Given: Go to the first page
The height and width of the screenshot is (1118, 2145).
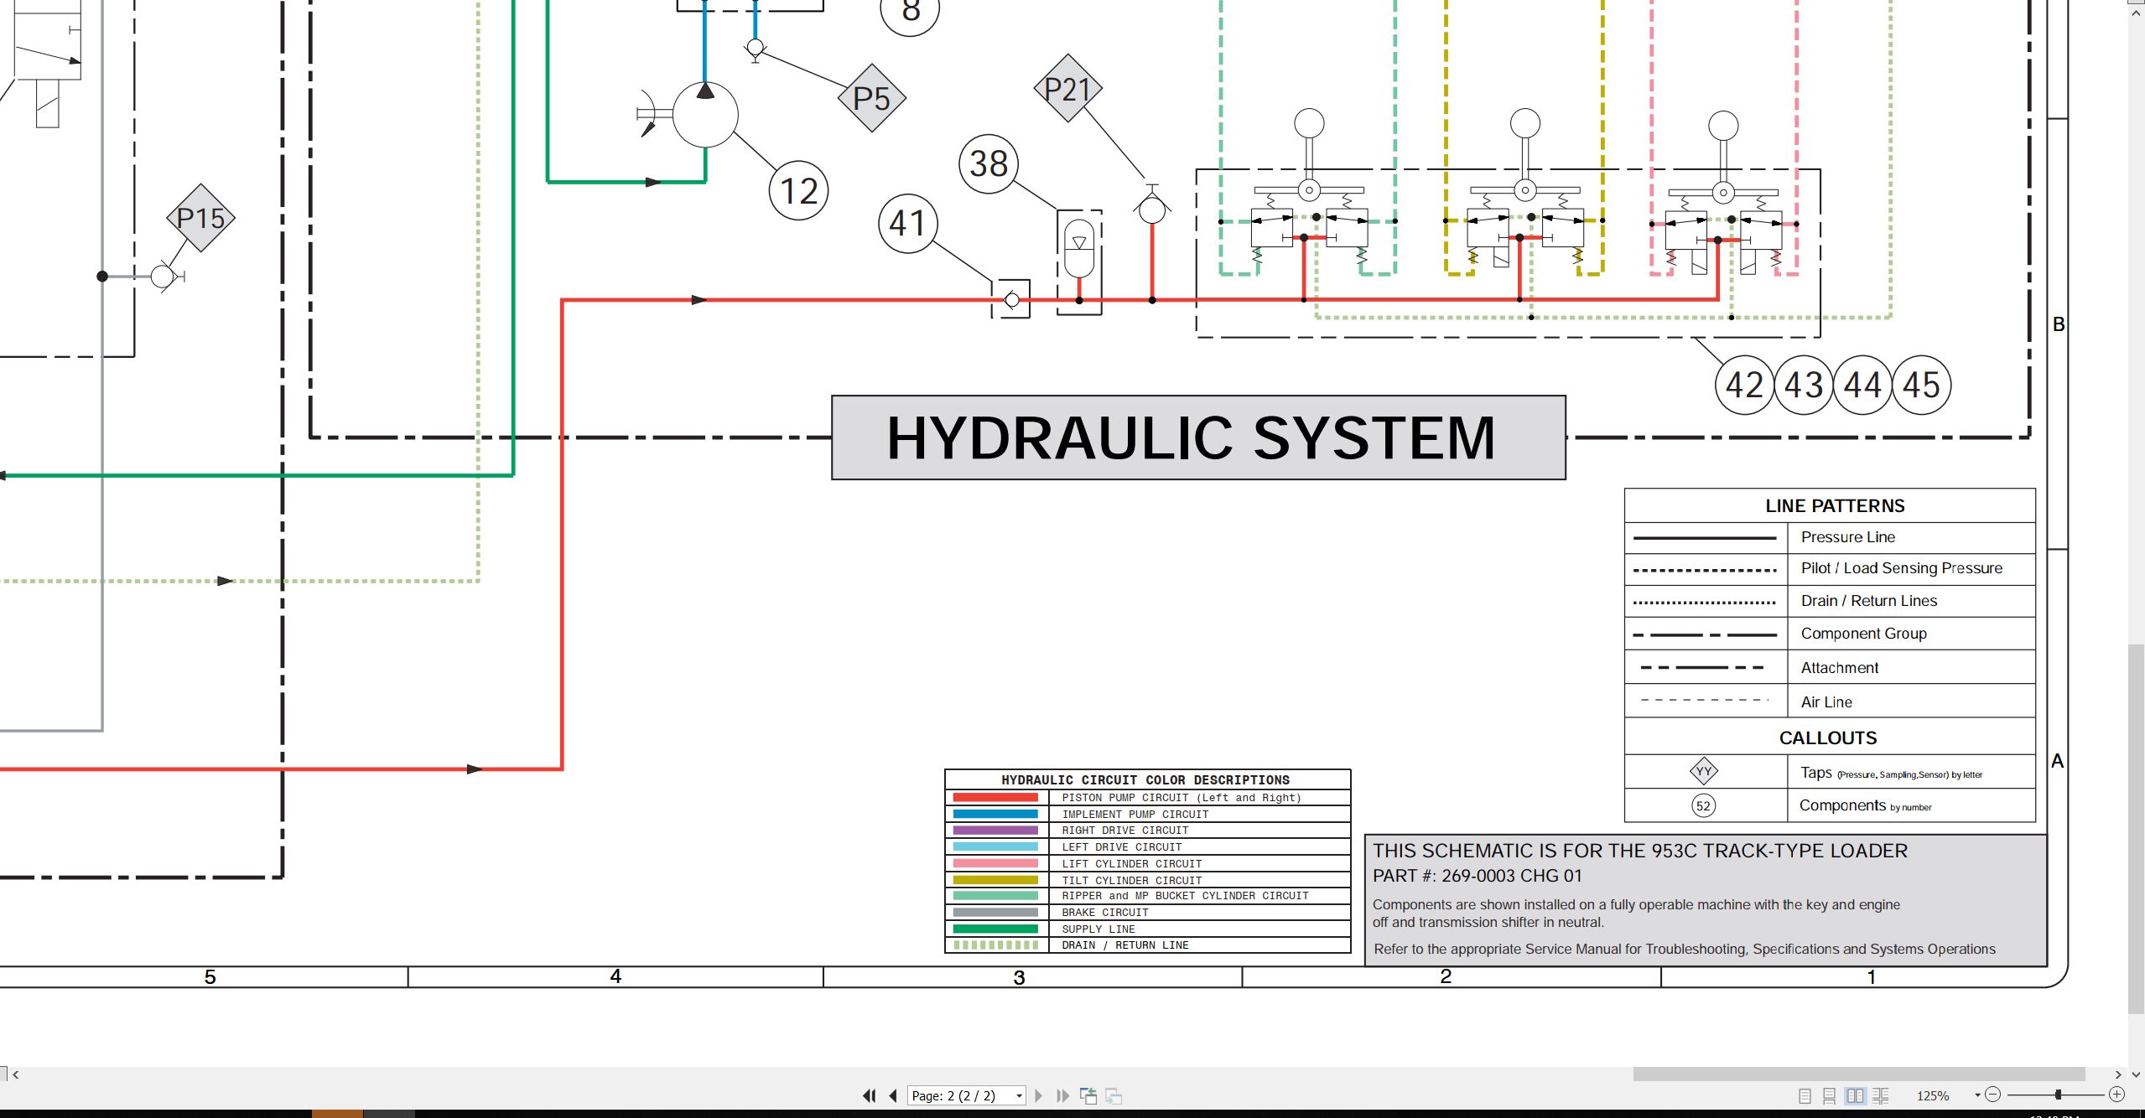Looking at the screenshot, I should 870,1095.
